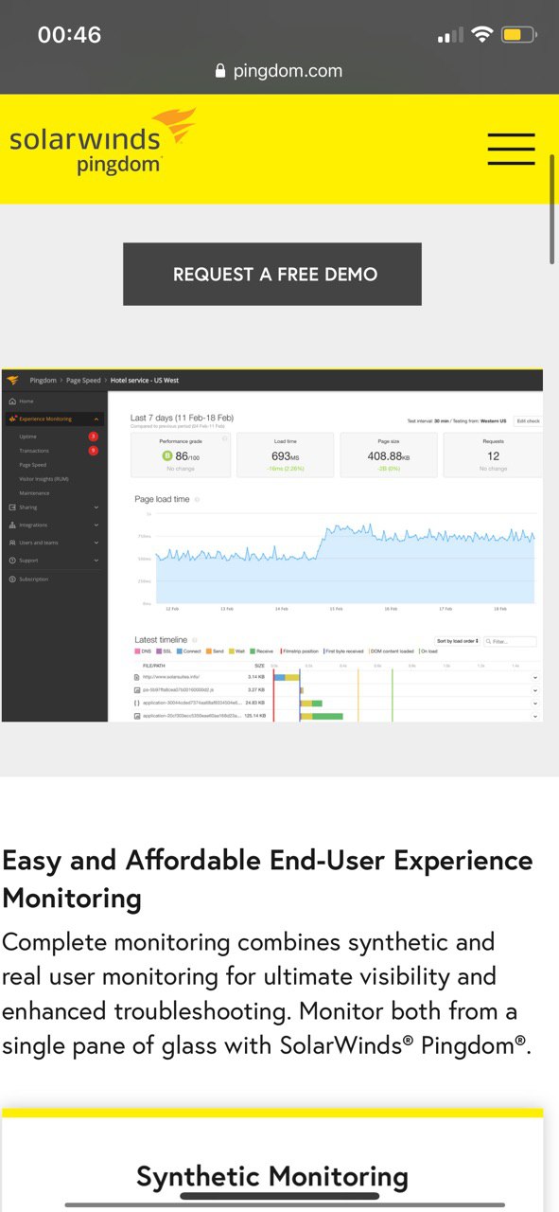Viewport: 559px width, 1212px height.
Task: Click the Subscription icon in dashboard sidebar
Action: 11,579
